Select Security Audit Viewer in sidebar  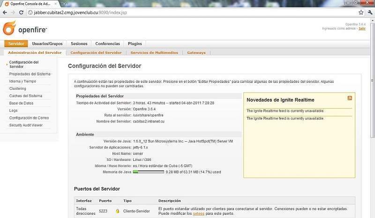(x=26, y=125)
